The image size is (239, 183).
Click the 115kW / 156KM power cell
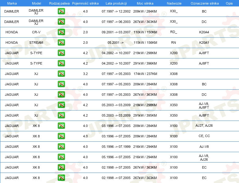145,43
